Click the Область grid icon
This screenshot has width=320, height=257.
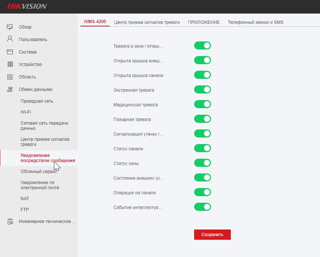pyautogui.click(x=10, y=77)
